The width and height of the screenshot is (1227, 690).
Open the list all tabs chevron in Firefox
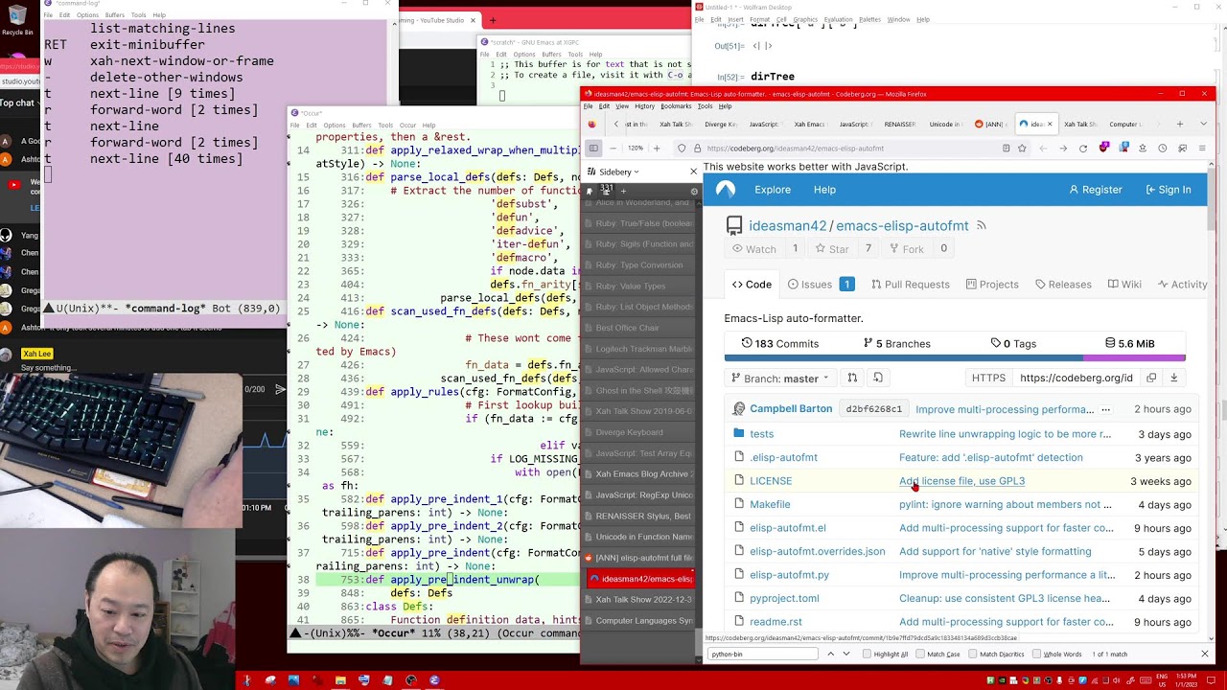point(1203,124)
